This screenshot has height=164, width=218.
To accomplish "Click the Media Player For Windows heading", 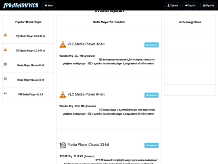I will point(109,22).
